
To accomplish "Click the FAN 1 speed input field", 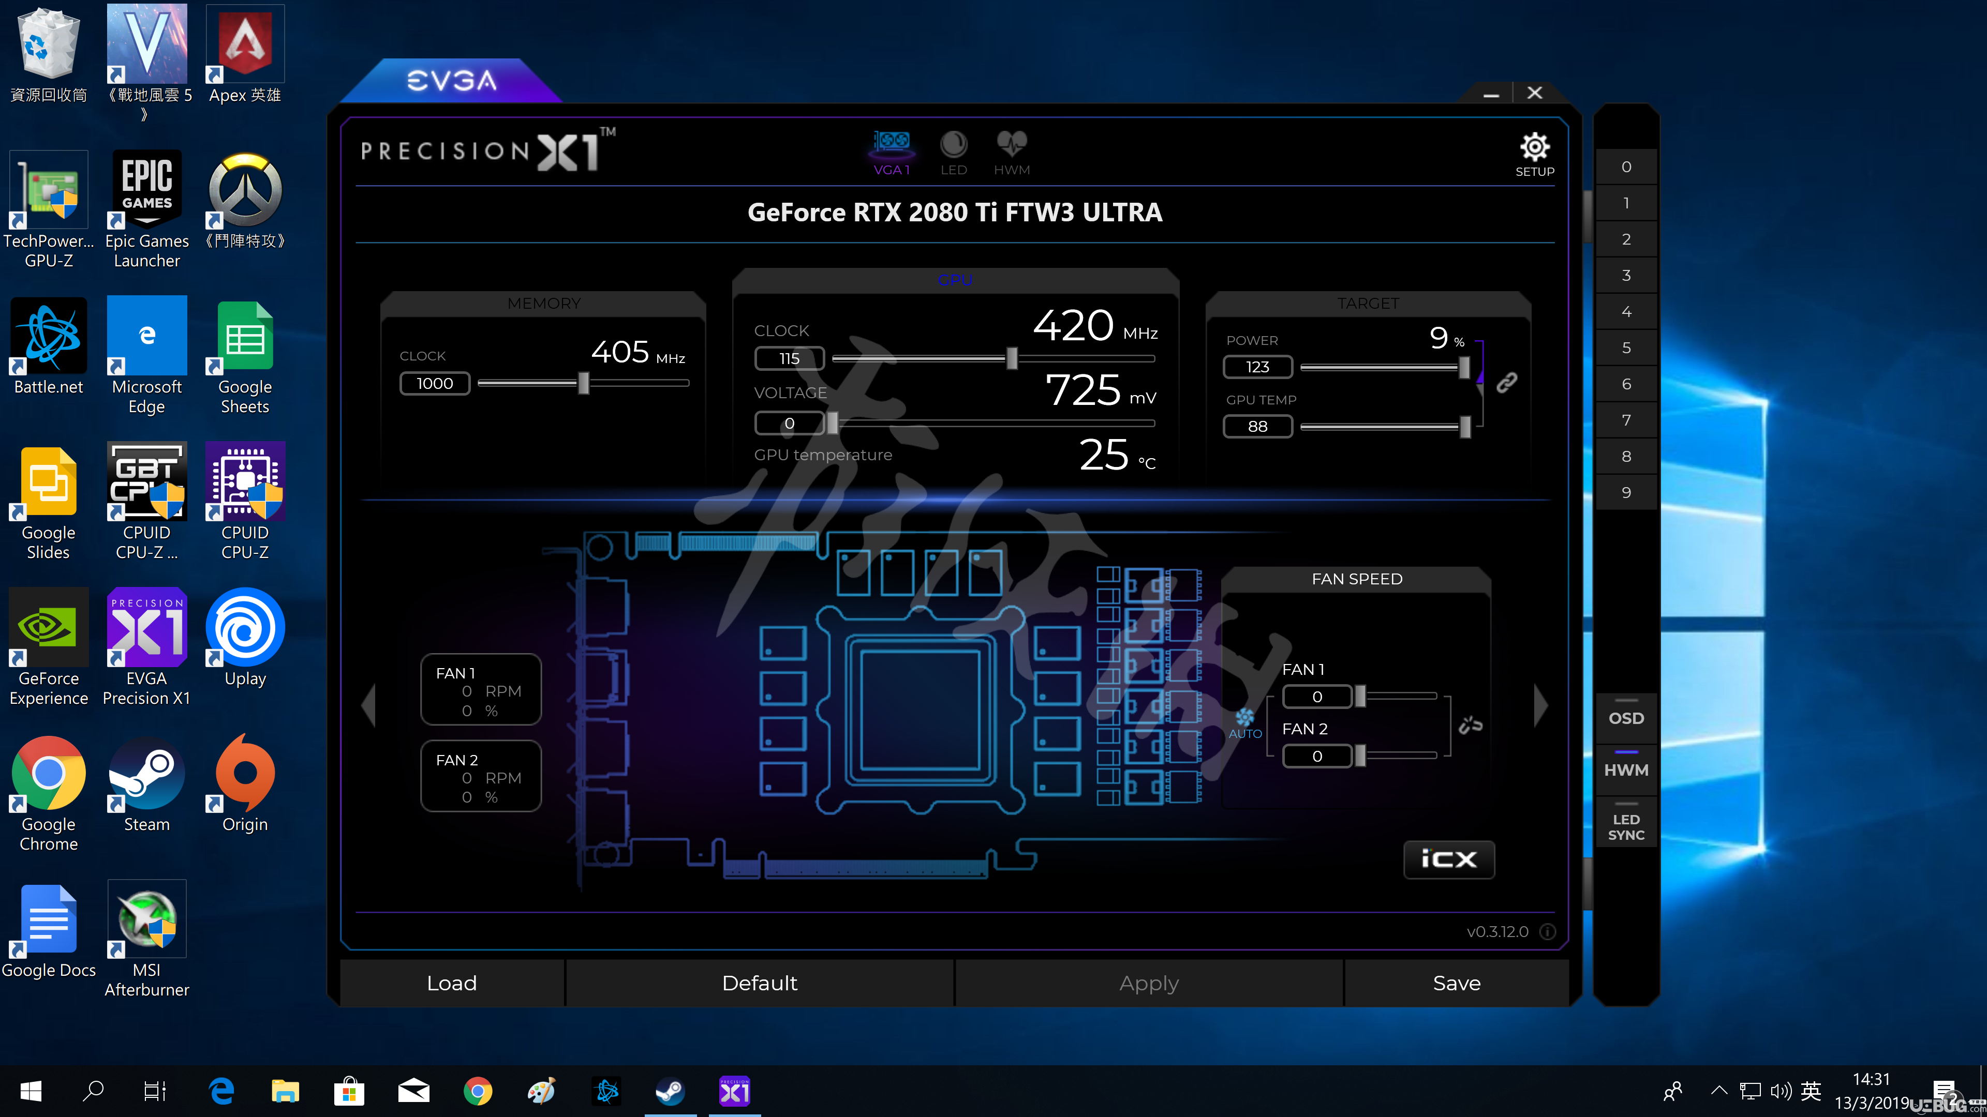I will click(1317, 697).
